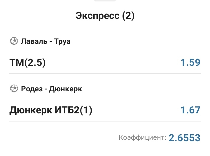The image size is (210, 156).
Task: Click the Коэффициент label
Action: (142, 137)
